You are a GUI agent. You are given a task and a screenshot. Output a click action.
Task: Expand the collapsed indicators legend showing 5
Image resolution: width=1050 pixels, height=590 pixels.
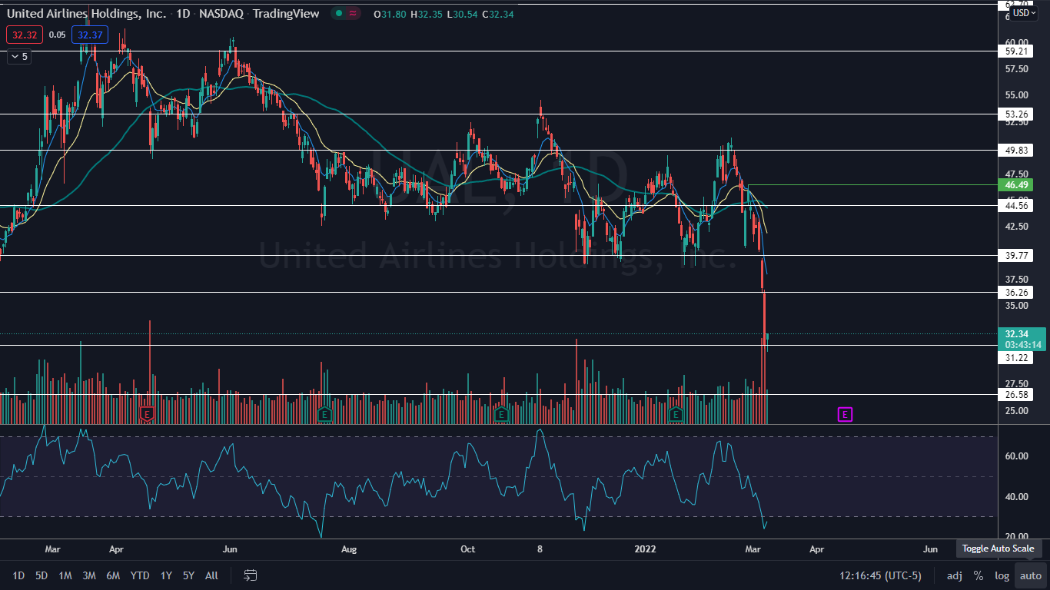tap(18, 56)
